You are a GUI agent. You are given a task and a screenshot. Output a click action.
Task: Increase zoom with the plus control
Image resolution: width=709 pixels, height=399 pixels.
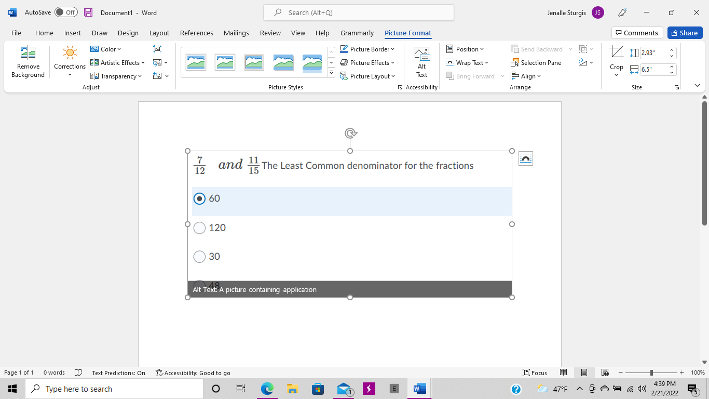tap(681, 373)
